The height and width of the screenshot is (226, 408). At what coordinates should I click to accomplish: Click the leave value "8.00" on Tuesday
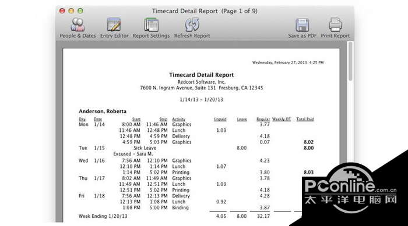click(241, 148)
